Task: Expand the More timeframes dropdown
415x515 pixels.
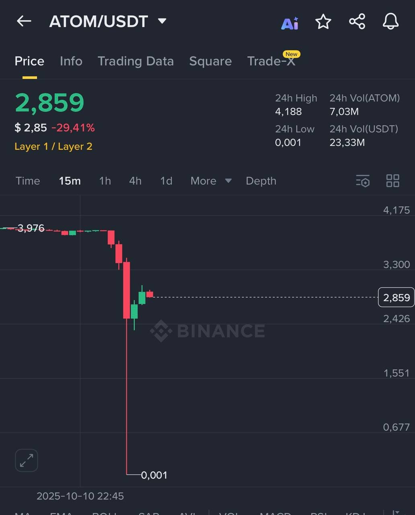Action: [x=211, y=181]
